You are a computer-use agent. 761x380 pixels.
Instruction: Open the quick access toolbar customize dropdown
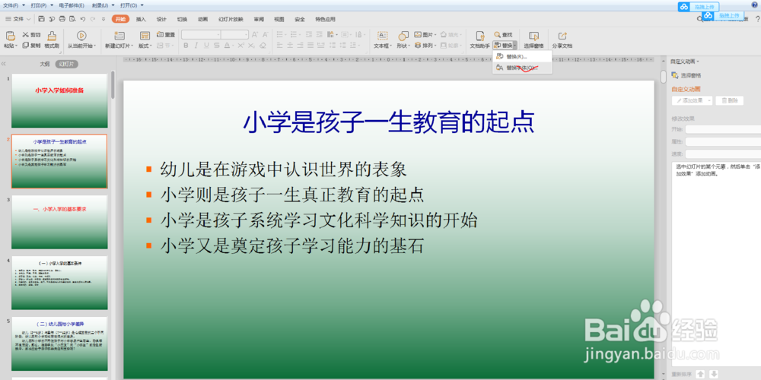[x=103, y=19]
